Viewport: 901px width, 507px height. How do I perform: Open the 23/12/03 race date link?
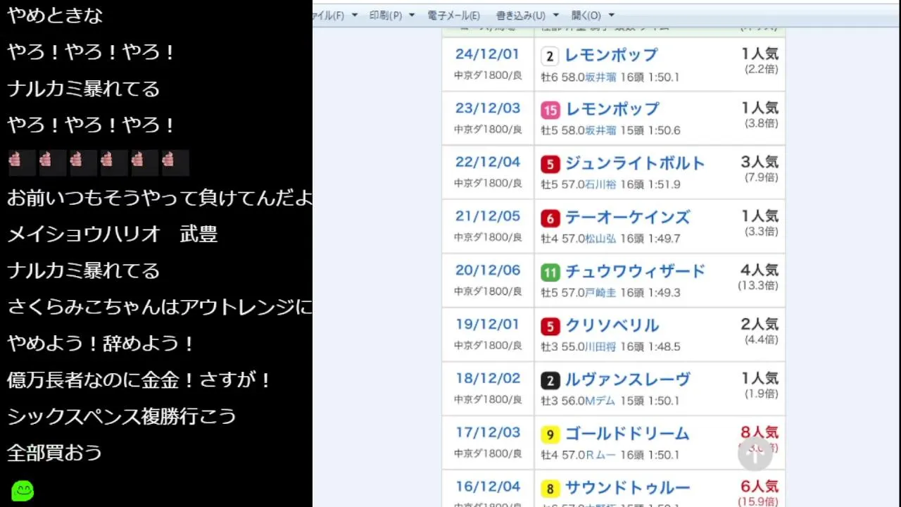(x=487, y=108)
